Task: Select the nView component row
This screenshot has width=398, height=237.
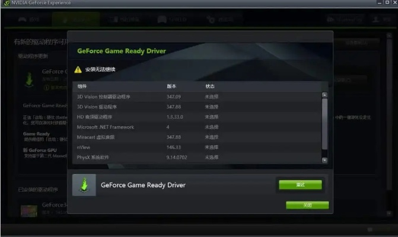Action: (x=196, y=147)
